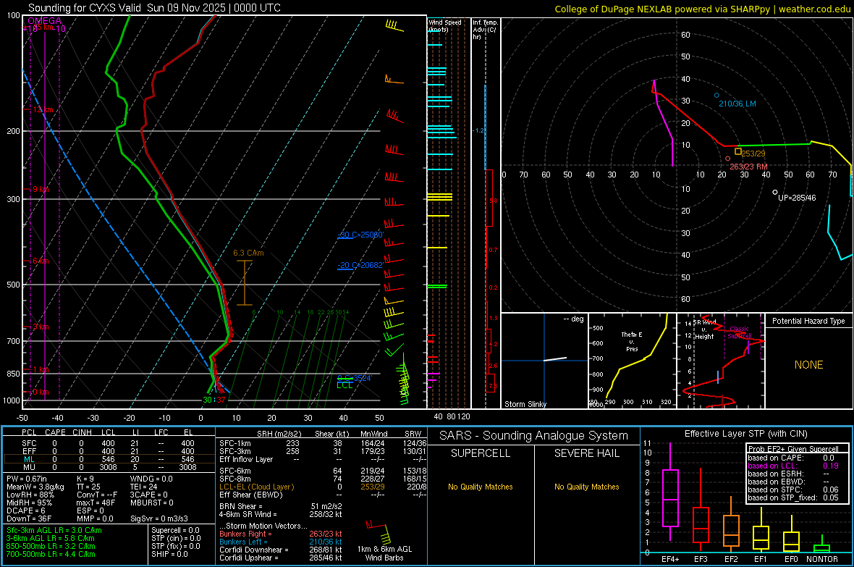Screen dimensions: 854x567
Task: Click the UP=285/46 hodograph label
Action: point(797,198)
